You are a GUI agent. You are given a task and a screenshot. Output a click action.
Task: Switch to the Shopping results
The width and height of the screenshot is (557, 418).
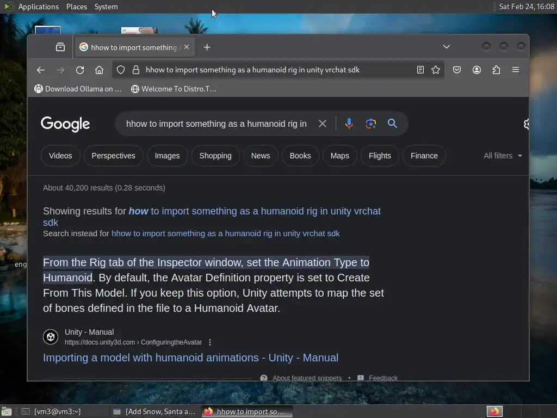[215, 156]
